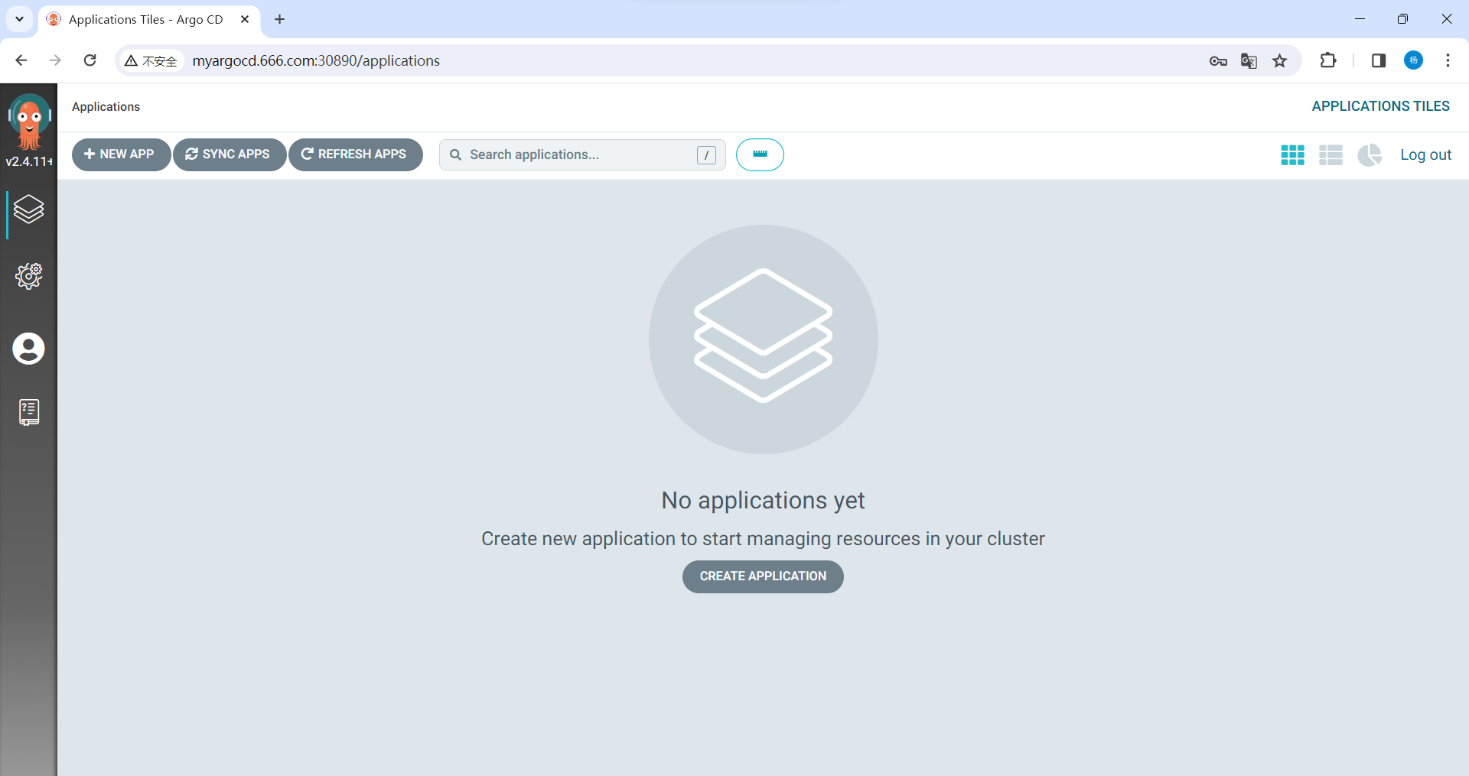
Task: Switch applications view to list layout
Action: click(1331, 154)
